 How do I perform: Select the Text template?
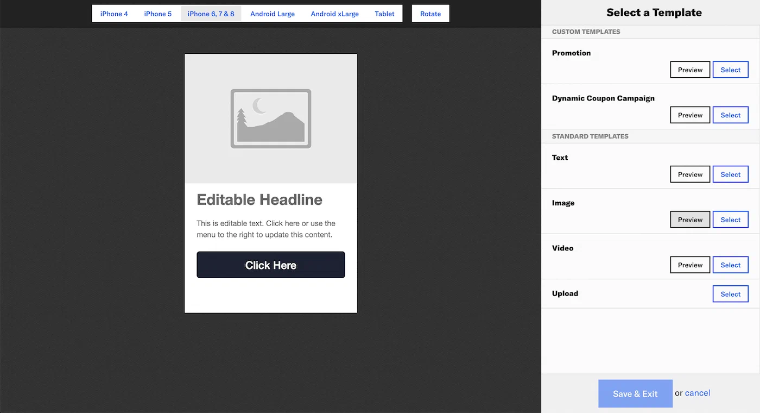(730, 174)
